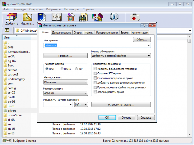The width and height of the screenshot is (194, 145).
Task: Click the Test archive toolbar icon
Action: click(x=42, y=17)
